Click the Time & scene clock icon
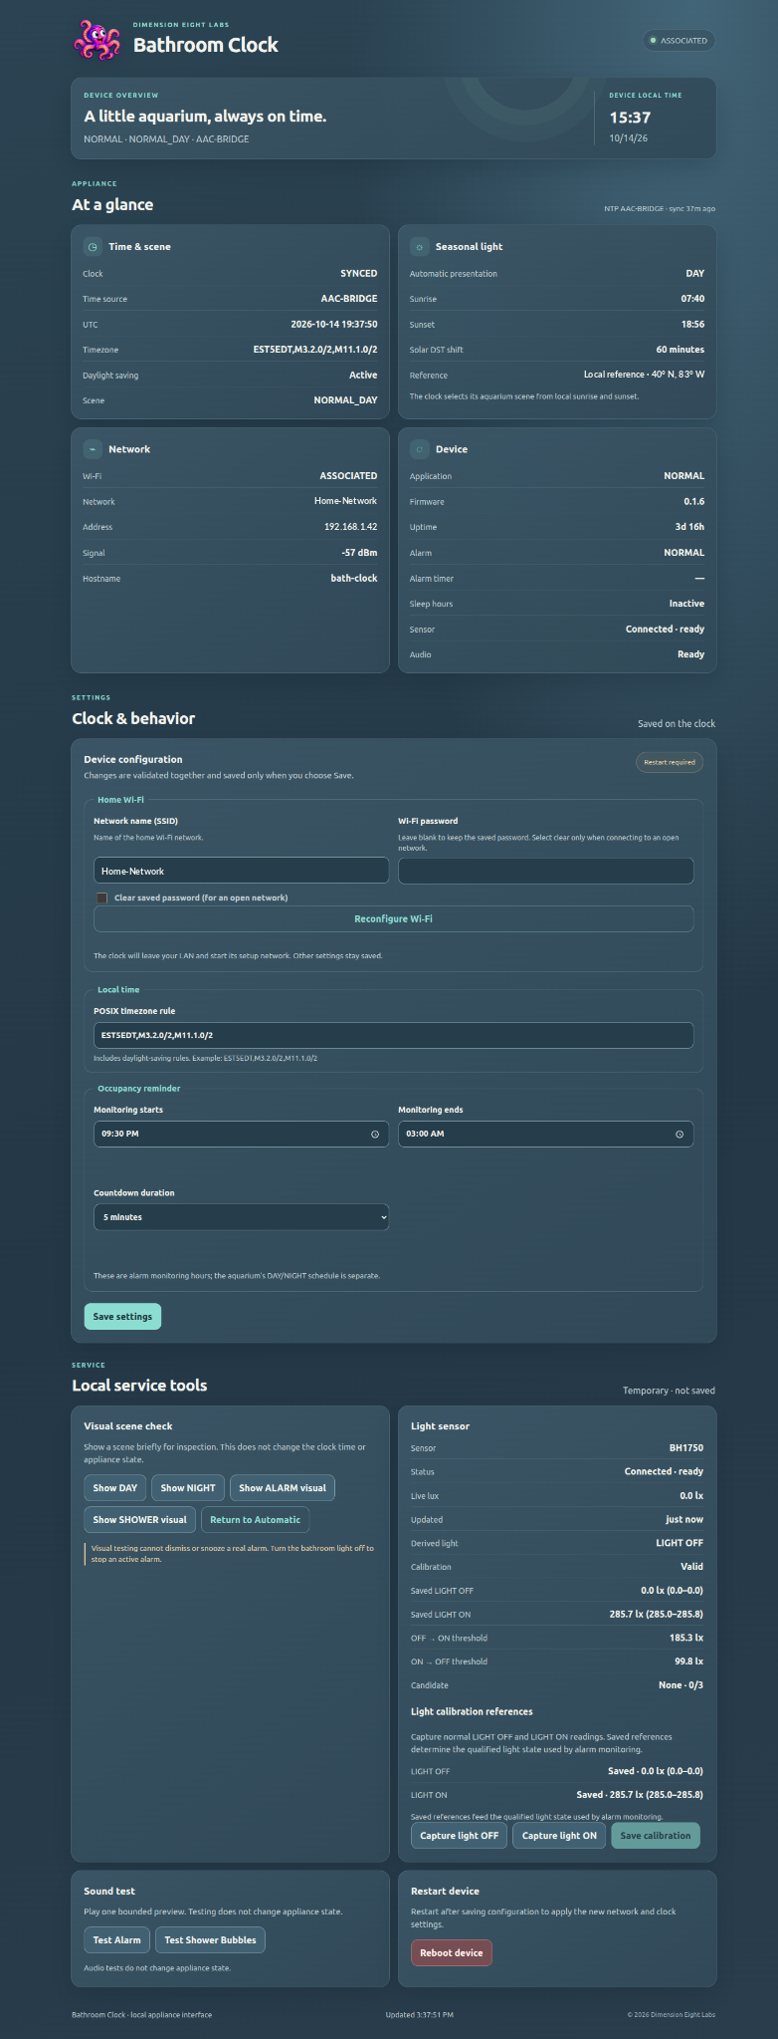This screenshot has width=778, height=2039. click(93, 247)
